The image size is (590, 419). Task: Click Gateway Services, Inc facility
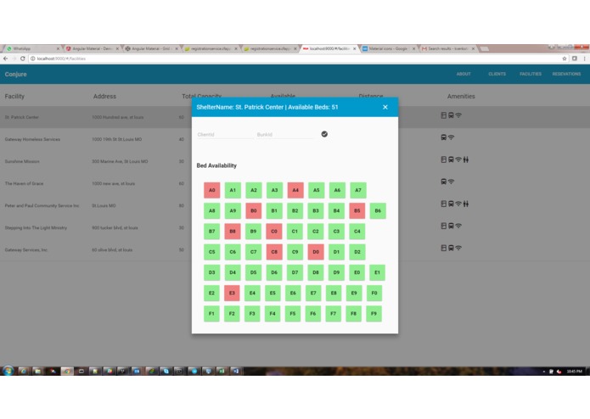26,250
